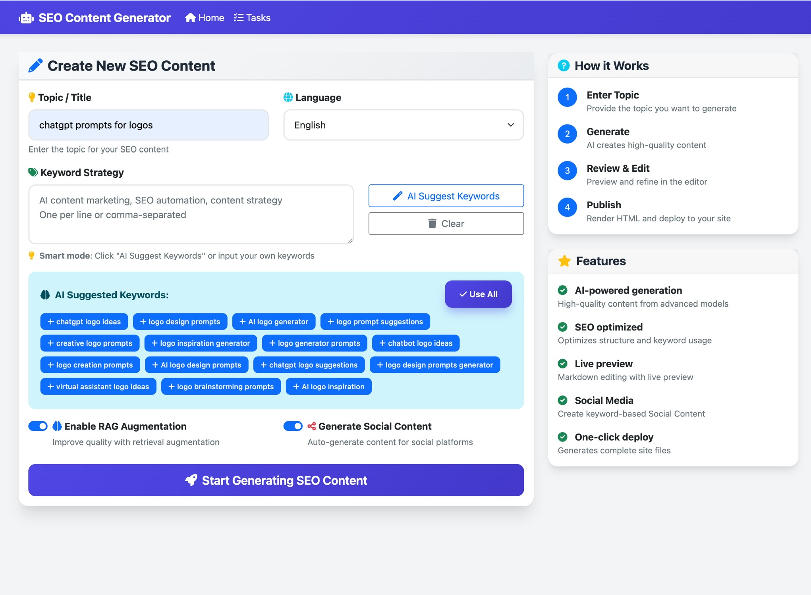Click 'Generates complete site files' text
Image resolution: width=811 pixels, height=595 pixels.
coord(614,450)
